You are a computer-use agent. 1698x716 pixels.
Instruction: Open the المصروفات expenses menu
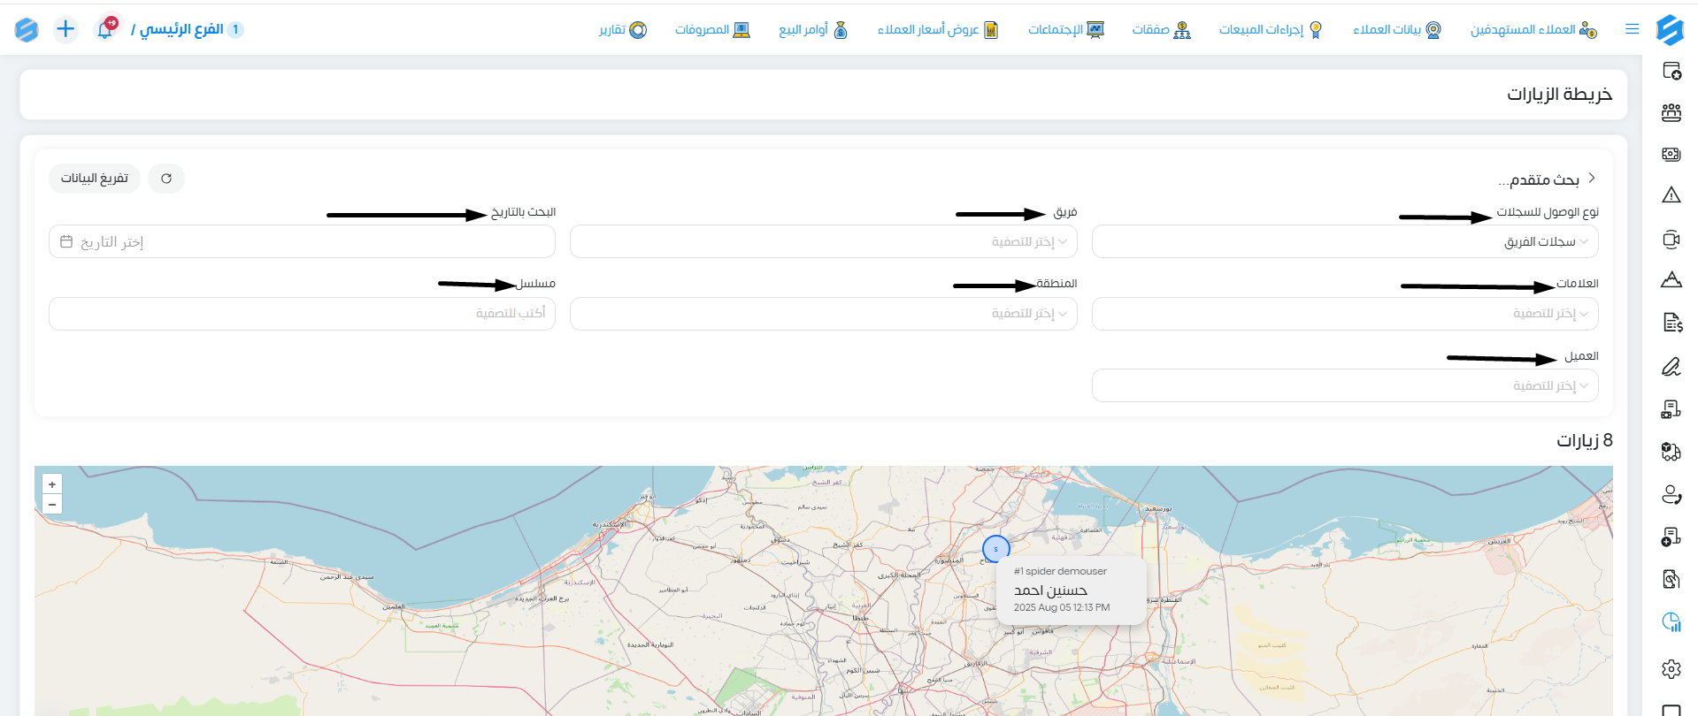712,30
